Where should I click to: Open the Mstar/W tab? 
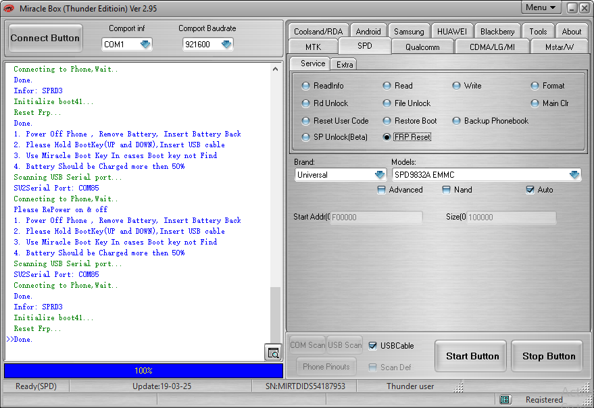coord(560,47)
